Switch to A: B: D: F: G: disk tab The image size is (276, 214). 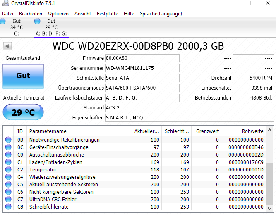point(51,27)
